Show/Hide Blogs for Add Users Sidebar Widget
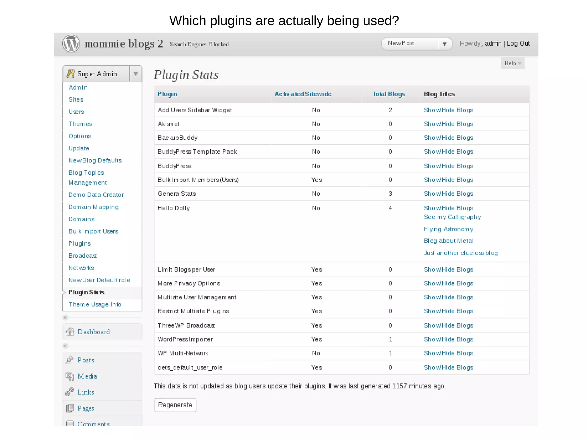The width and height of the screenshot is (586, 439). [449, 110]
